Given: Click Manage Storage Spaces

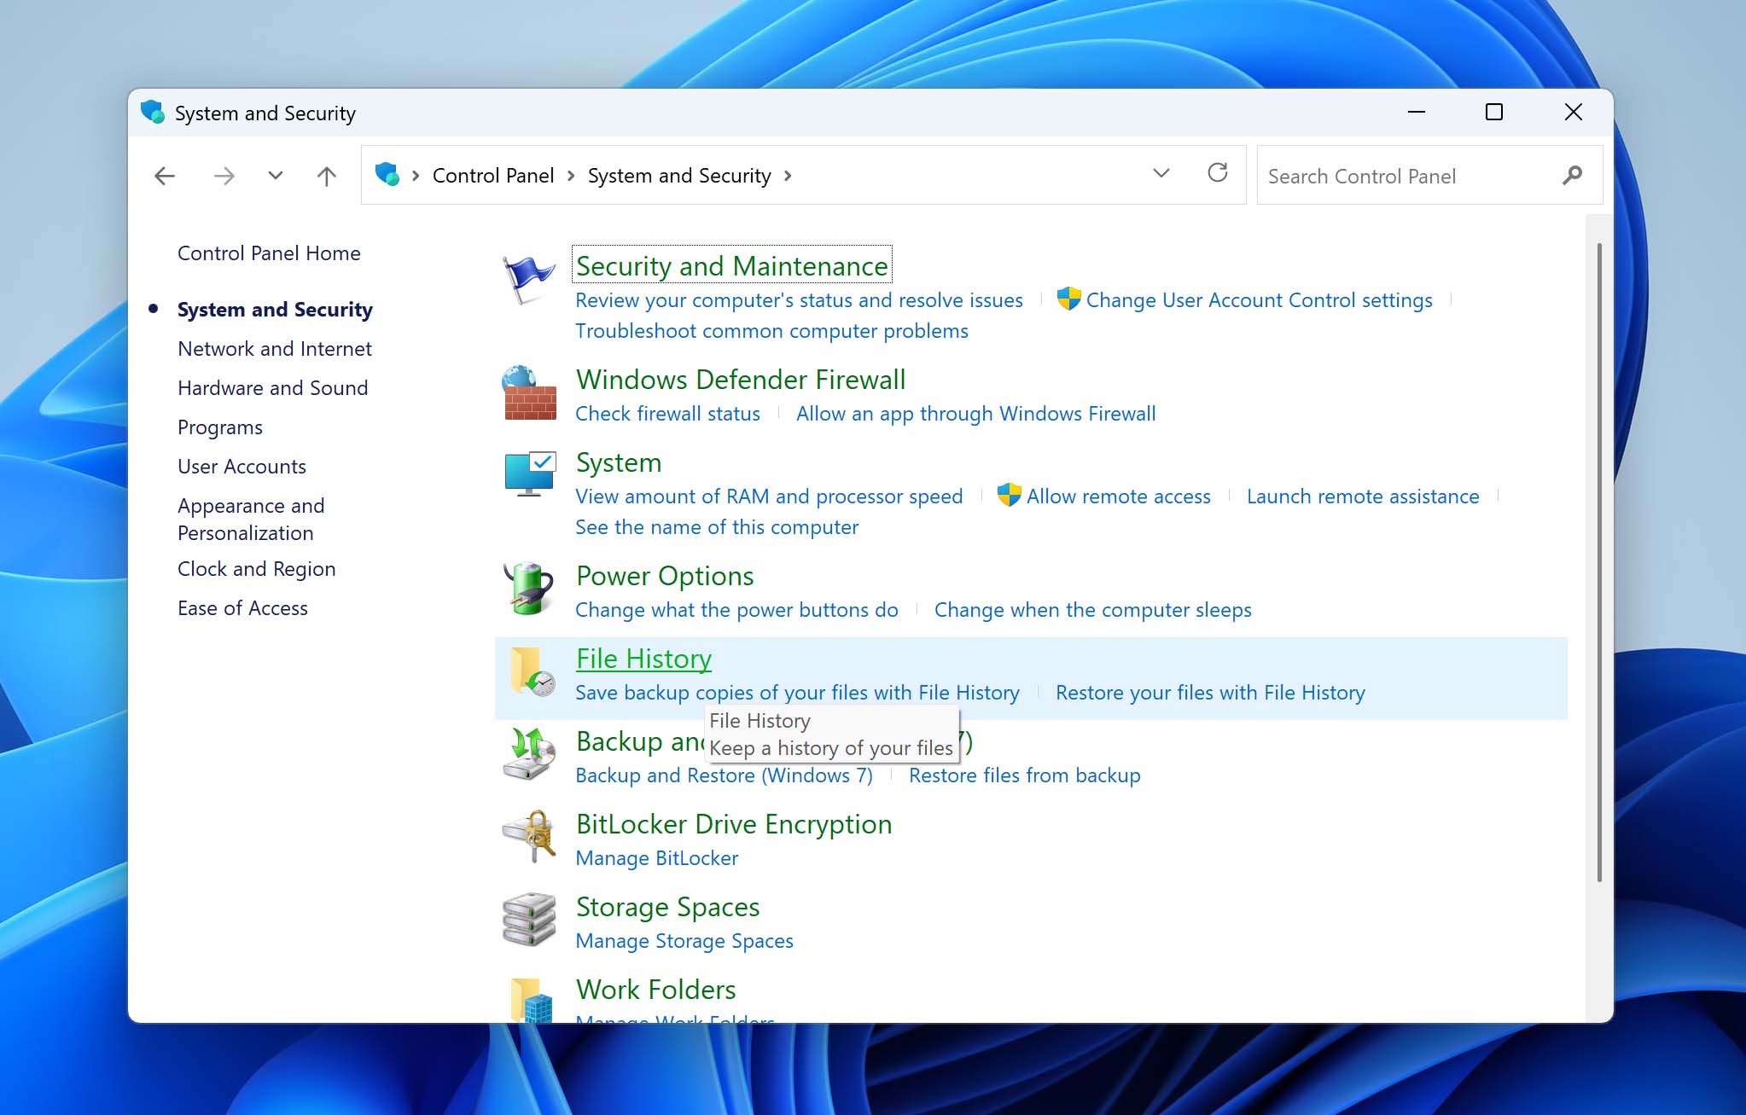Looking at the screenshot, I should (x=684, y=941).
